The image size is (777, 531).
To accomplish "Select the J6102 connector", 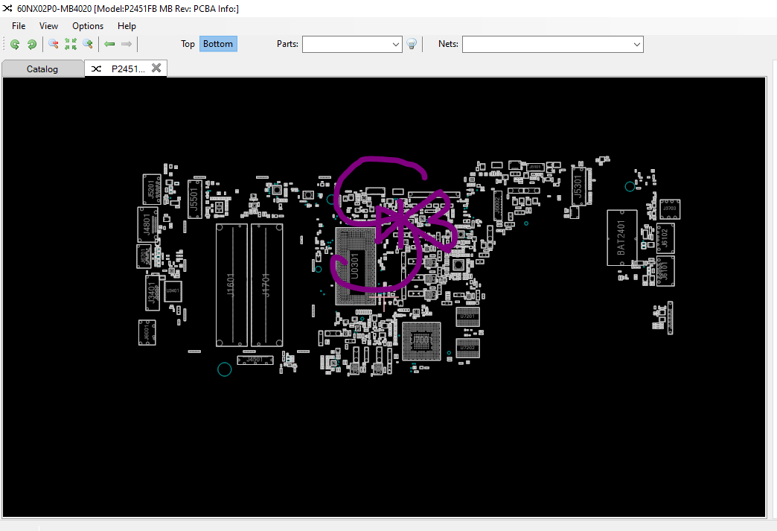I will tap(665, 238).
